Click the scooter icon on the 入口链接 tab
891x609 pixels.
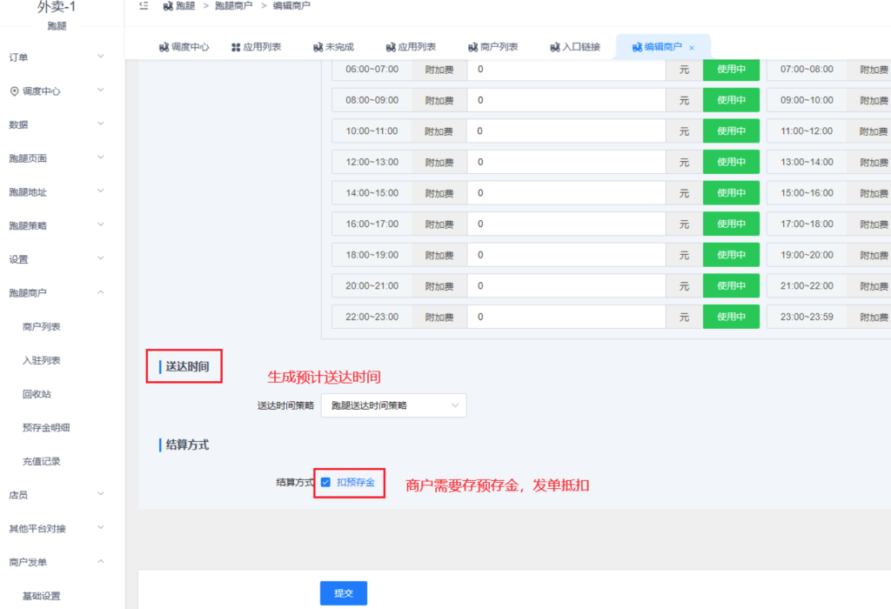[555, 47]
